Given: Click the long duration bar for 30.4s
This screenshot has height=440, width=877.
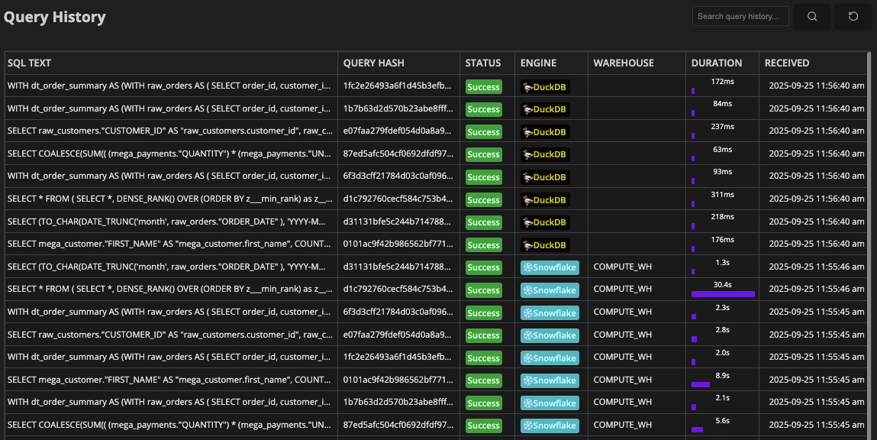Looking at the screenshot, I should point(722,294).
